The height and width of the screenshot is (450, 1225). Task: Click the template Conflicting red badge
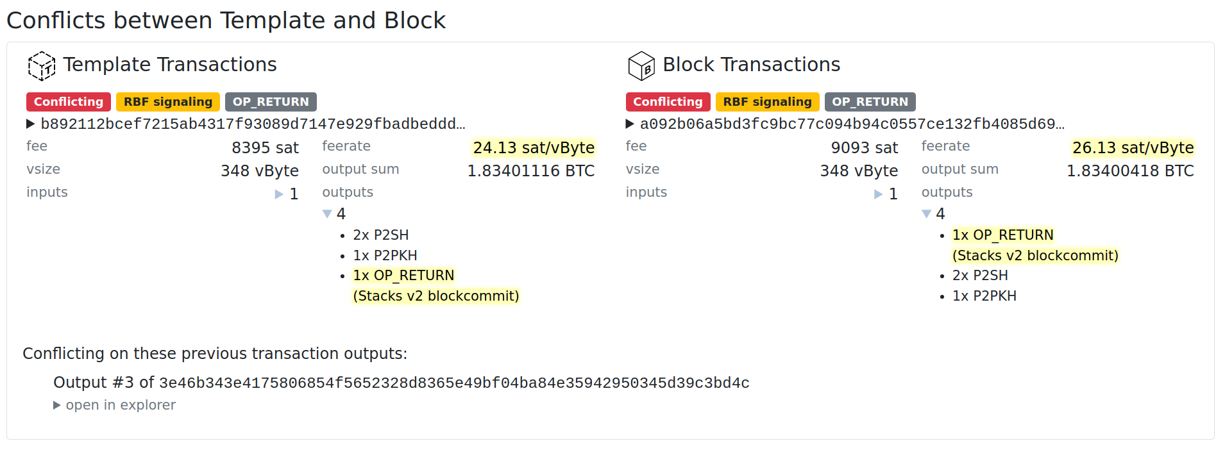coord(69,102)
